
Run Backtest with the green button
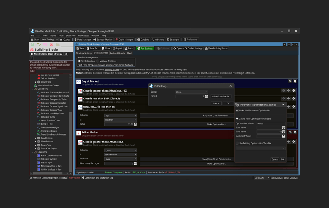point(145,49)
